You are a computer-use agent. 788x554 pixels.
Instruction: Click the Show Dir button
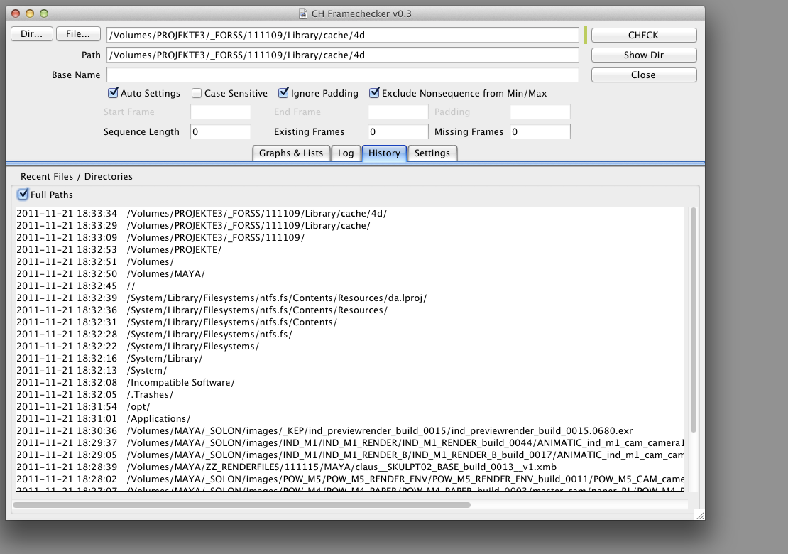click(644, 55)
